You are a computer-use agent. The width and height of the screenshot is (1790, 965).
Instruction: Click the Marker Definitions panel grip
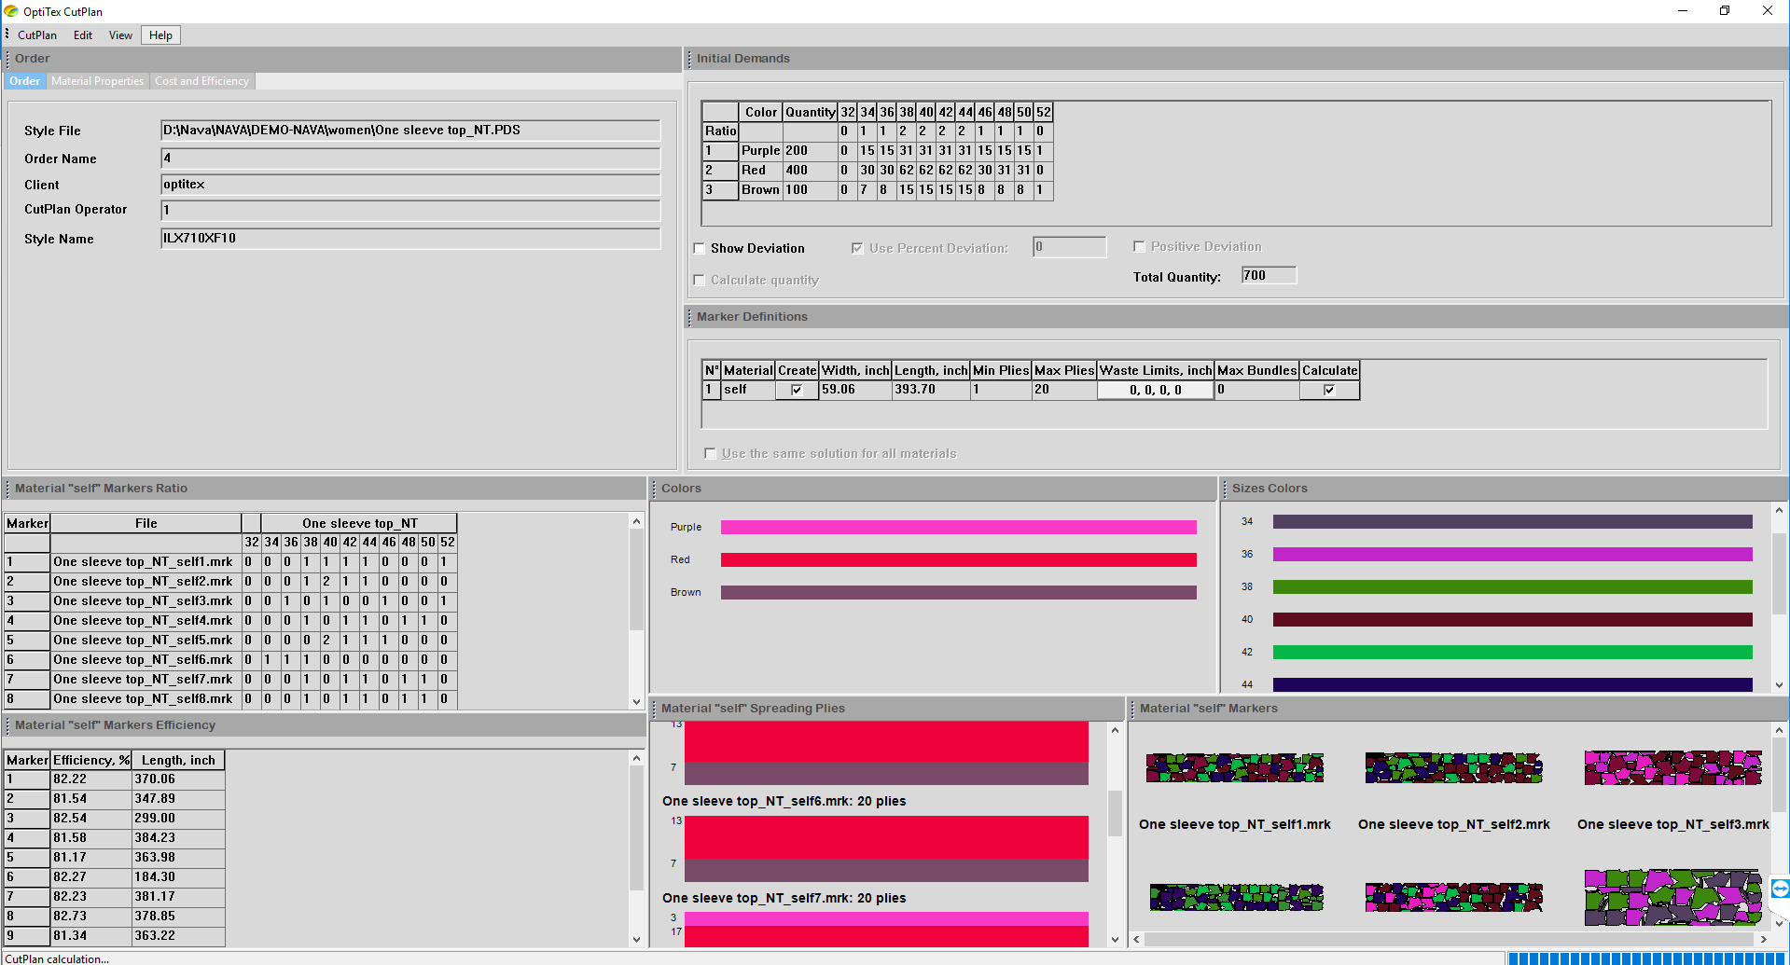(x=690, y=317)
